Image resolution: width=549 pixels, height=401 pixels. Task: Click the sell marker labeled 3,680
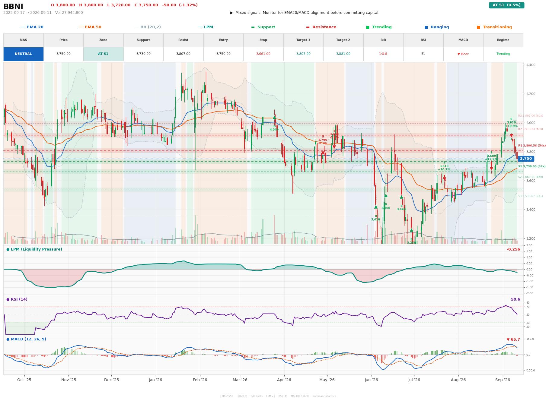pyautogui.click(x=491, y=169)
